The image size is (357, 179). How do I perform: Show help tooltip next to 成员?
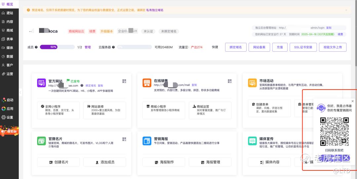pyautogui.click(x=36, y=47)
